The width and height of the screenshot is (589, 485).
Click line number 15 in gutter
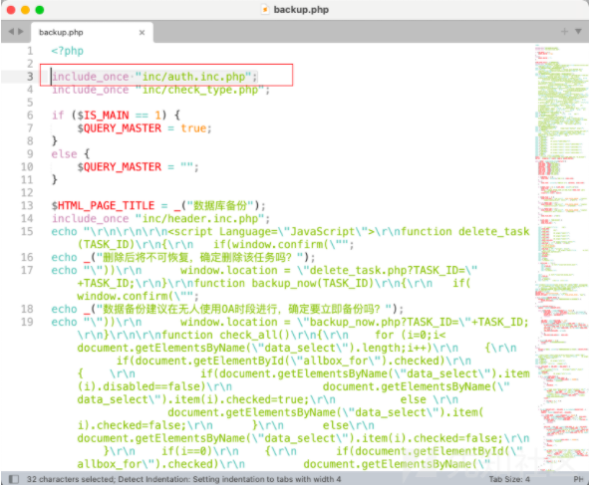[27, 231]
